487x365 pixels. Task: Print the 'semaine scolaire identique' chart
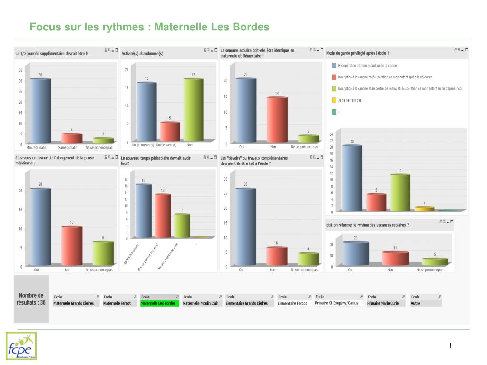pyautogui.click(x=311, y=49)
